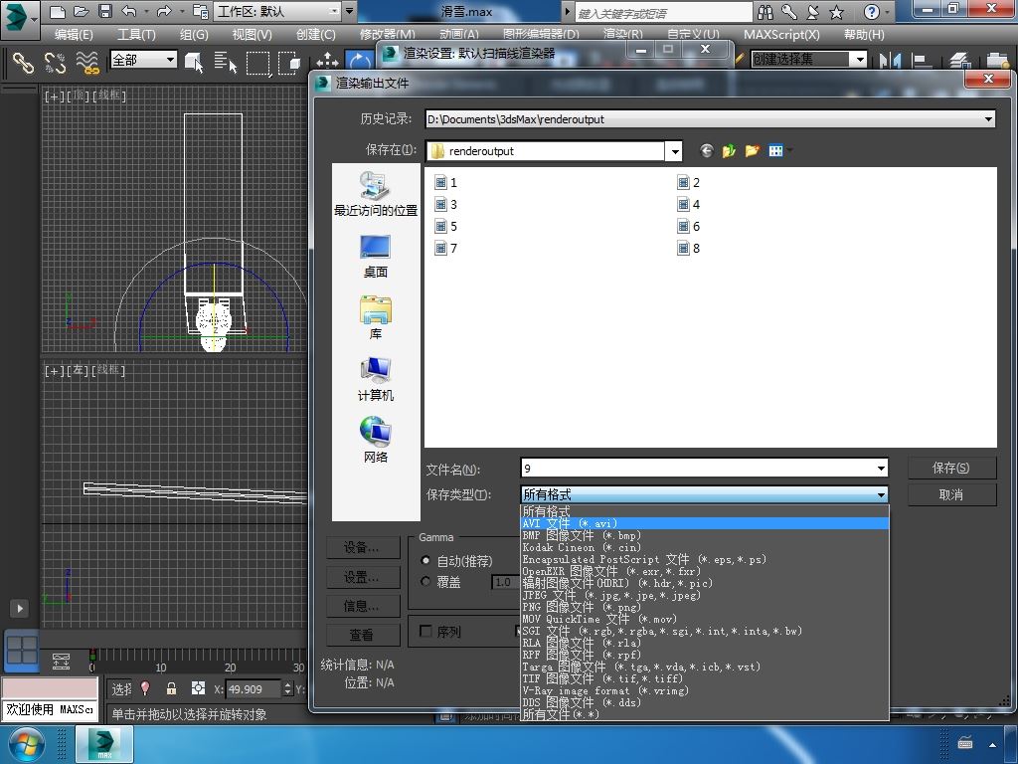Choose PNG image file format

705,607
